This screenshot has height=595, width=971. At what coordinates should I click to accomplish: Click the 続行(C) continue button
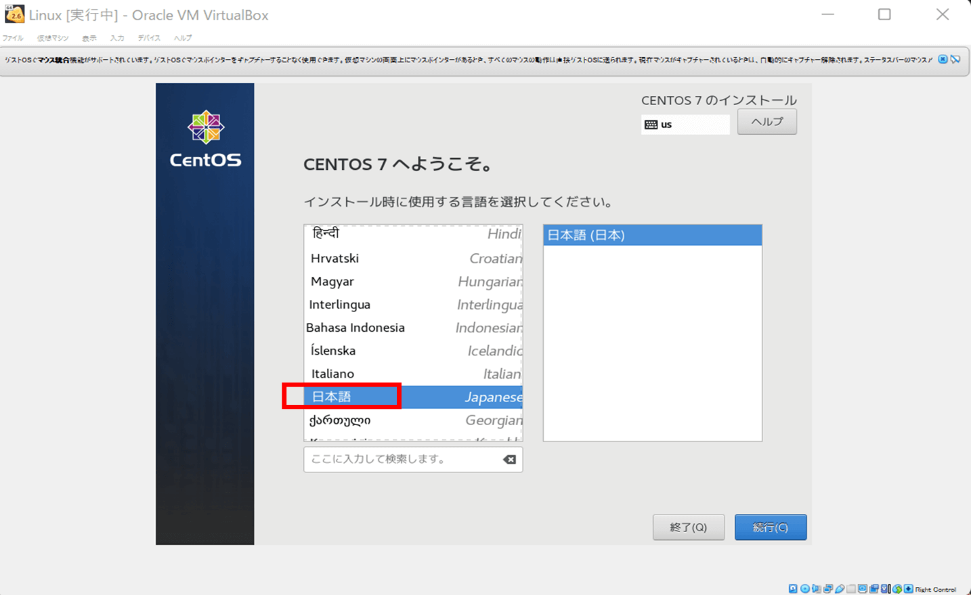coord(771,527)
